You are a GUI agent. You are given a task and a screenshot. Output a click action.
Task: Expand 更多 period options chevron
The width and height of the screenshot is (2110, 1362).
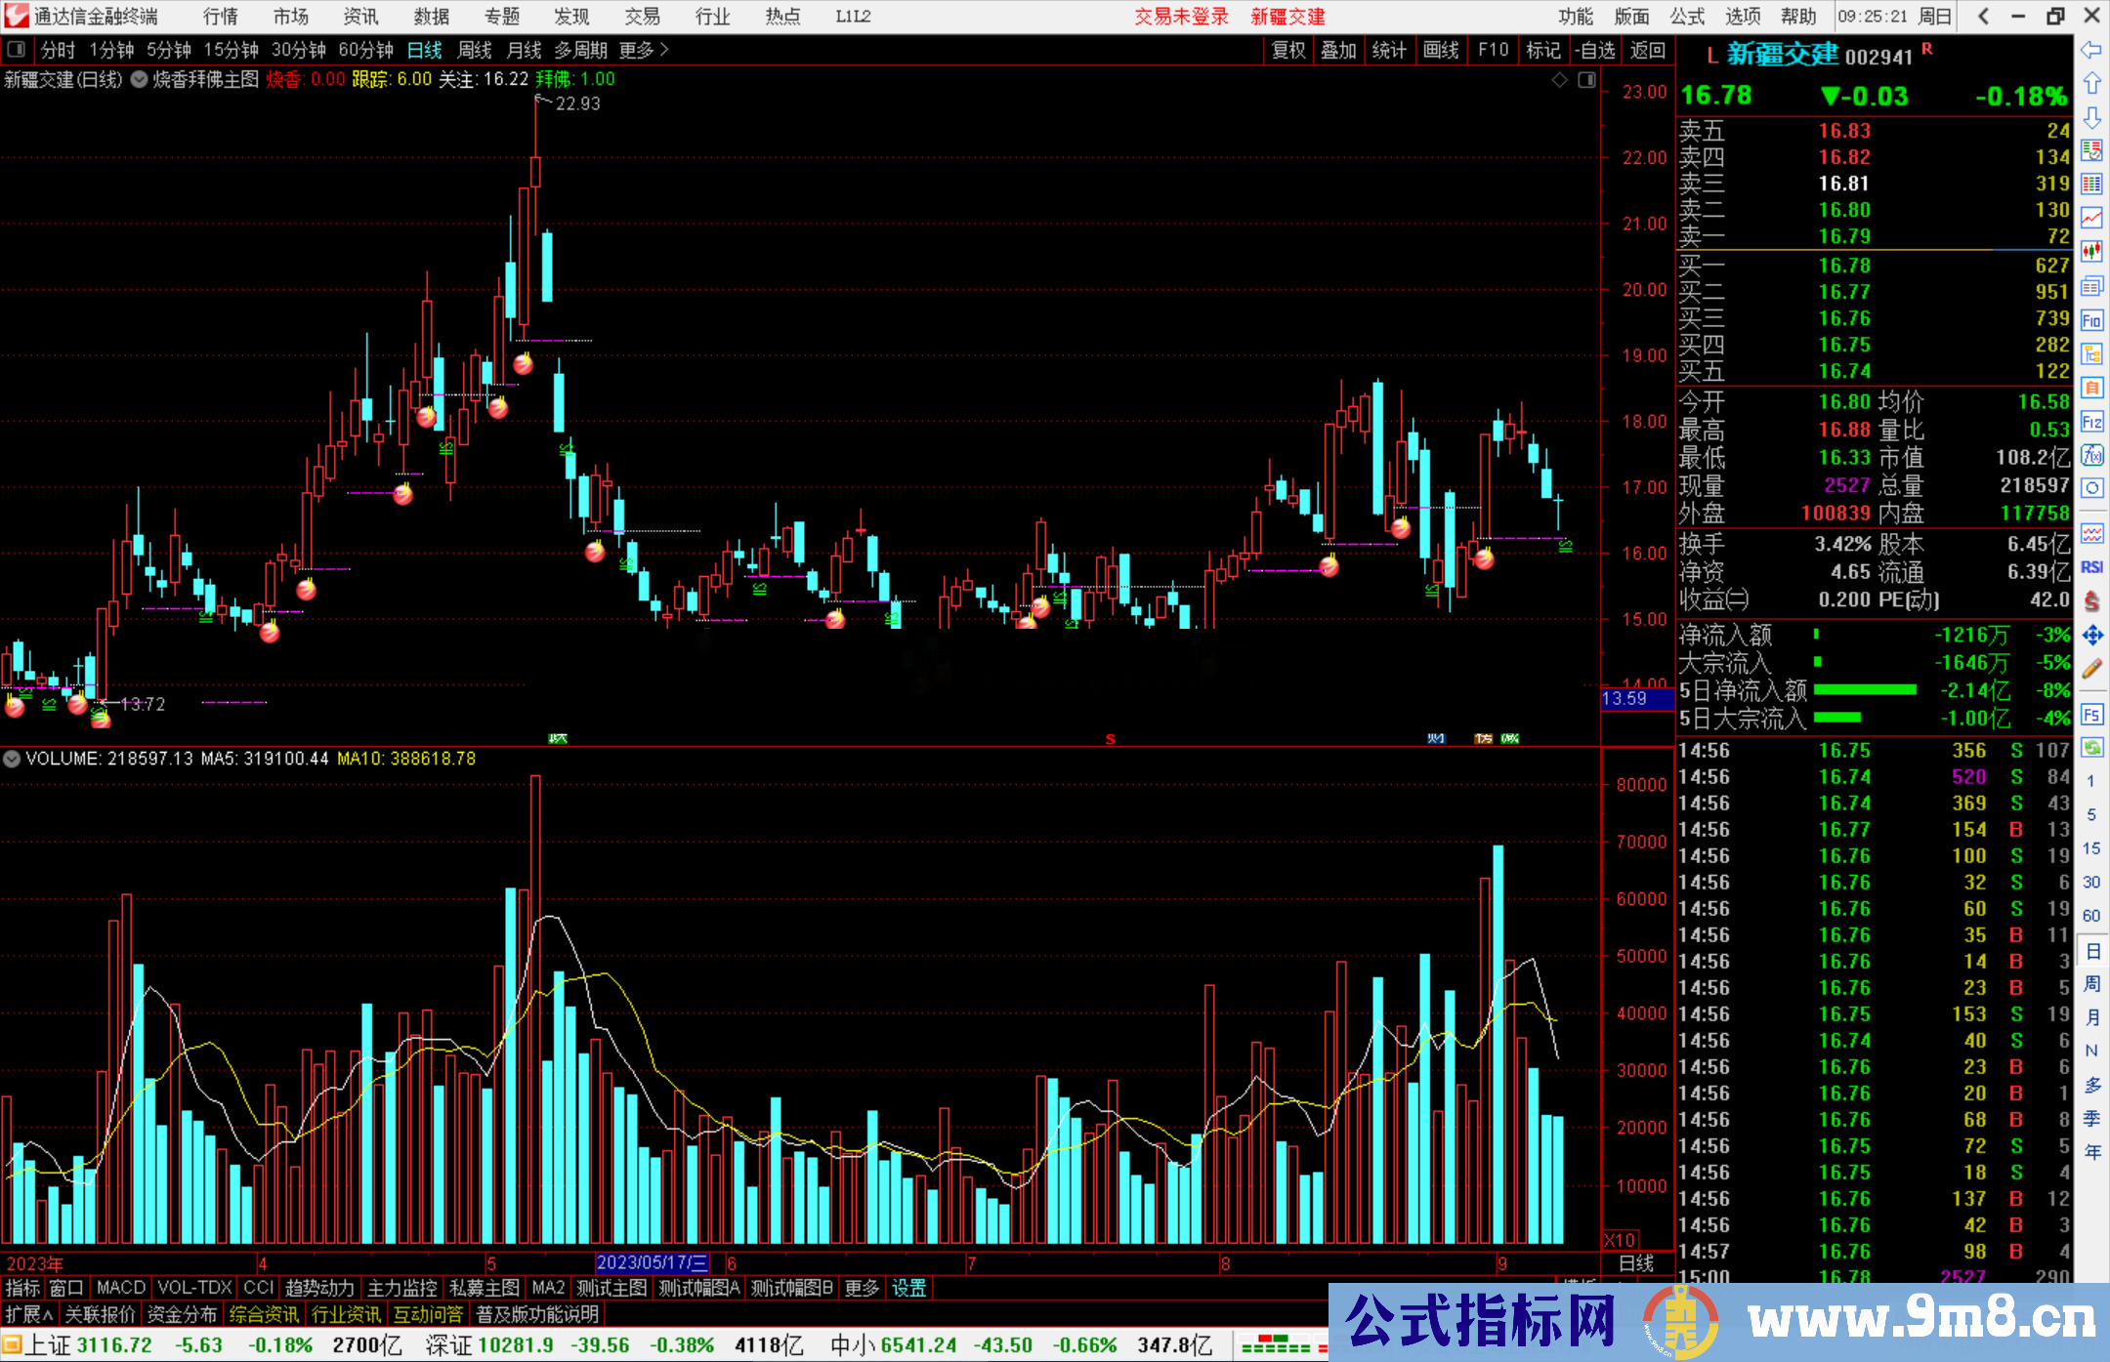(664, 50)
